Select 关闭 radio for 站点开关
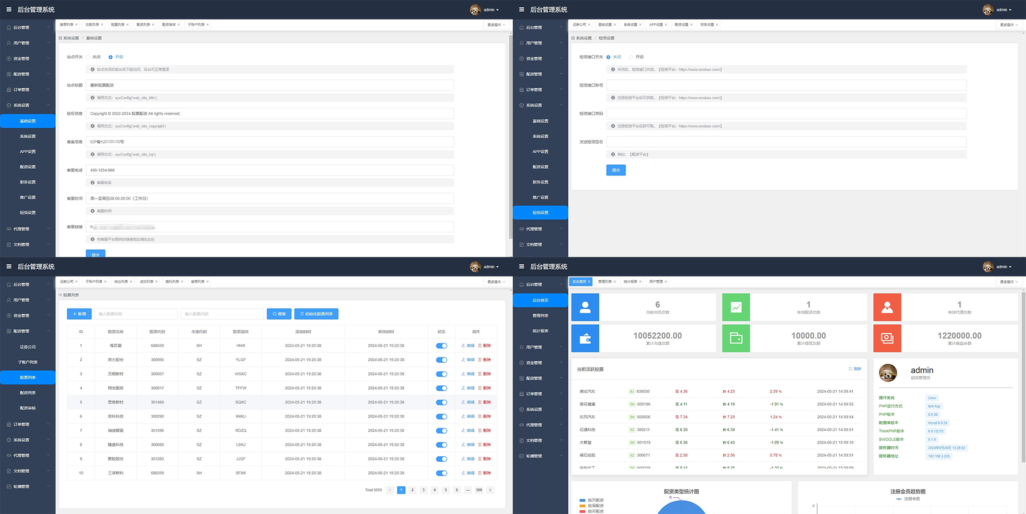Image resolution: width=1026 pixels, height=514 pixels. point(88,57)
